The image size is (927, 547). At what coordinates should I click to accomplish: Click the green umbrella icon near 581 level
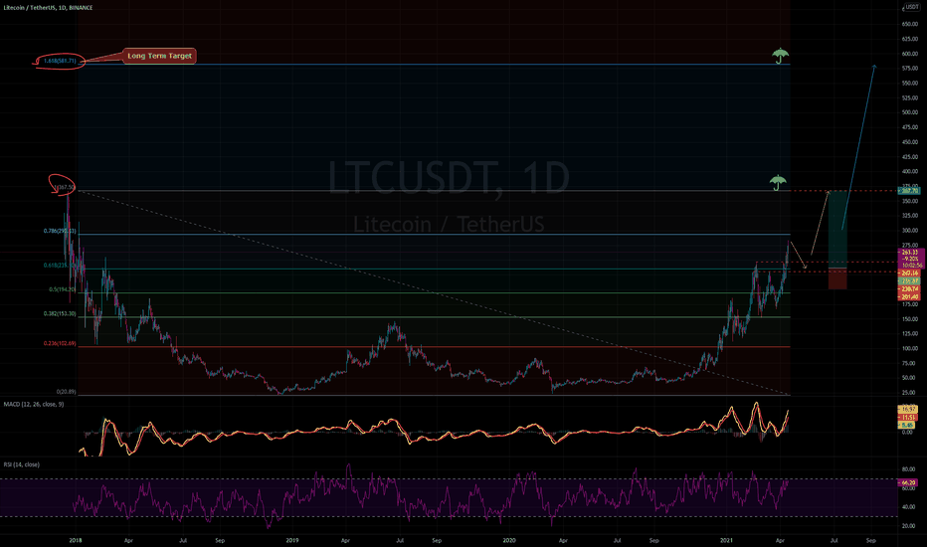781,56
